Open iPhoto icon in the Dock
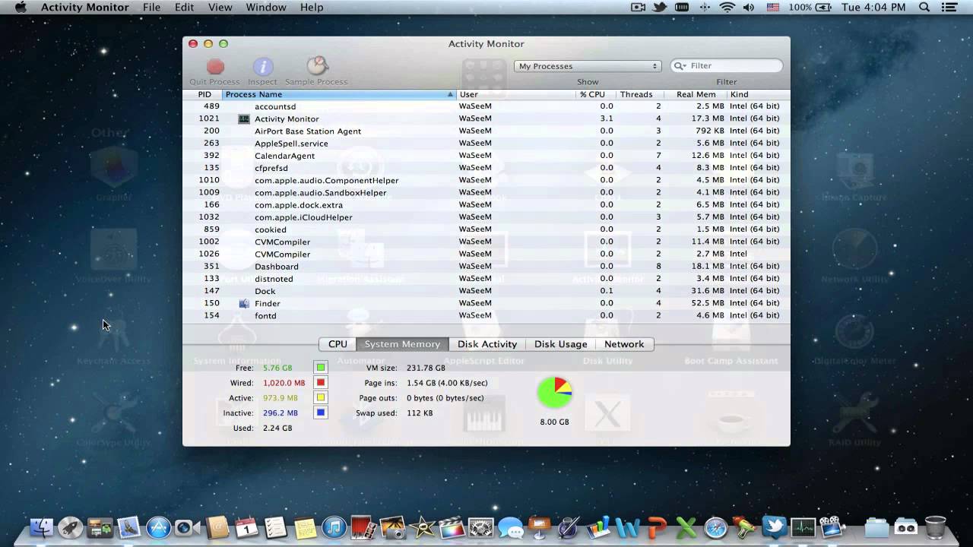Screen dimensions: 973x547 click(393, 527)
